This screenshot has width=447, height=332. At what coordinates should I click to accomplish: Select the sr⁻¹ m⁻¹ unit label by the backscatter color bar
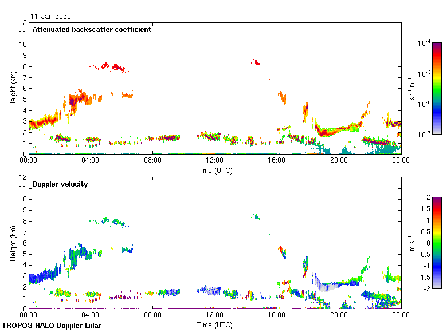pyautogui.click(x=413, y=89)
